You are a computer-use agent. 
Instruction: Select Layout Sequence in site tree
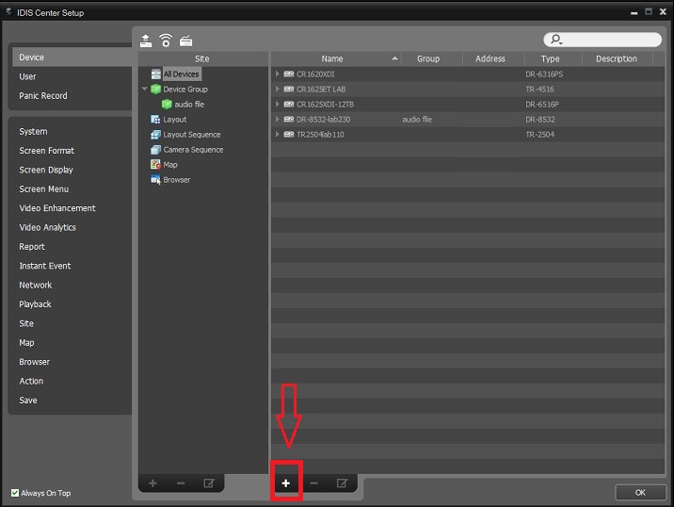point(192,134)
